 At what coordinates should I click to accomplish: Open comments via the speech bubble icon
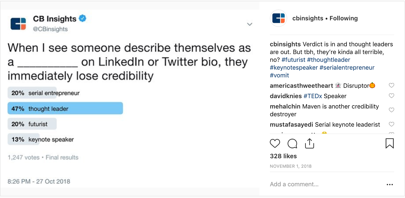[x=292, y=144]
